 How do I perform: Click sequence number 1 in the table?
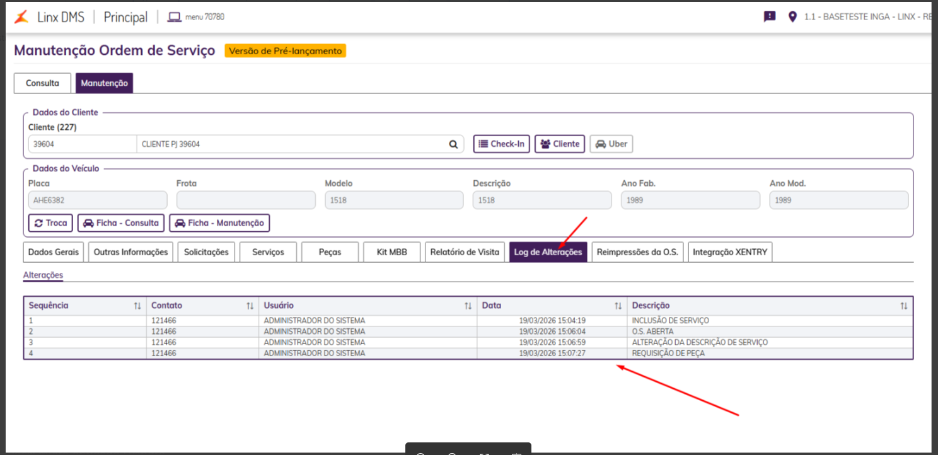point(31,321)
